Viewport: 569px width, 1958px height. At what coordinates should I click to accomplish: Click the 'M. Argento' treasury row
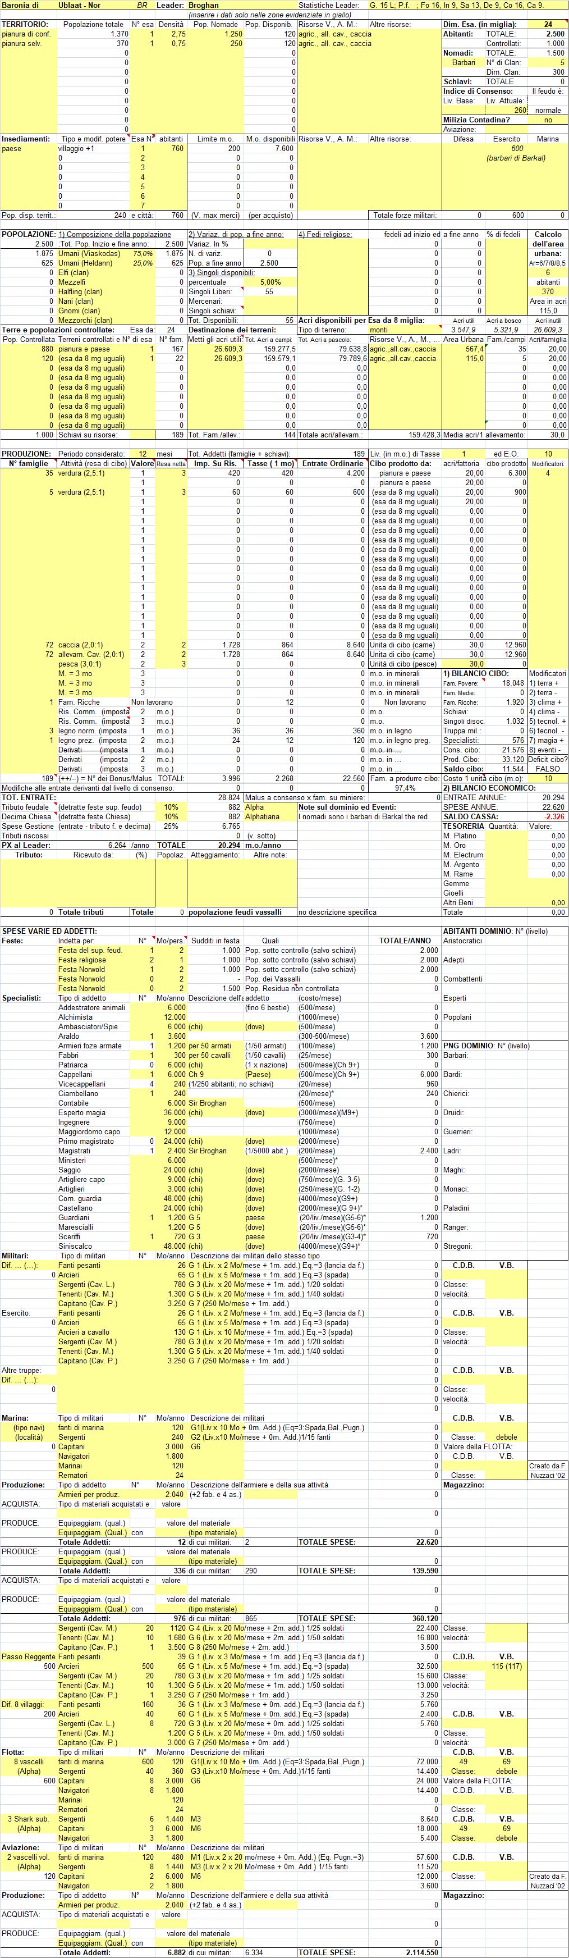pos(462,864)
